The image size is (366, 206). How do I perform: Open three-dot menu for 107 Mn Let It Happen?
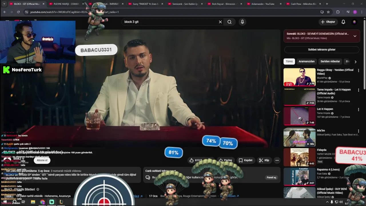(x=358, y=109)
